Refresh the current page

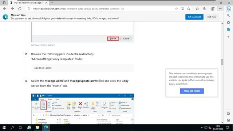coord(20,9)
